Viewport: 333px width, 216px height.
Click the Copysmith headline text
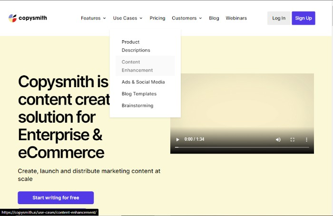coord(64,117)
